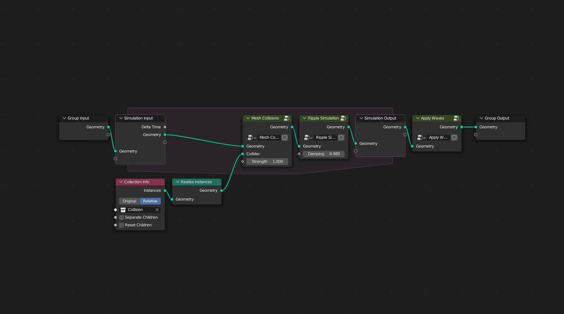This screenshot has height=314, width=564.
Task: Open the node group browser on Apply Waves
Action: pyautogui.click(x=421, y=137)
